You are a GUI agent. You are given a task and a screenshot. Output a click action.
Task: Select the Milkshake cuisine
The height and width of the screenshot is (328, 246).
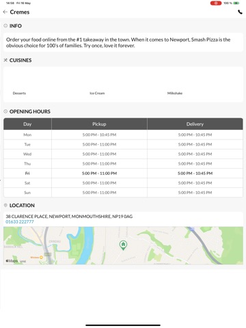pos(175,93)
